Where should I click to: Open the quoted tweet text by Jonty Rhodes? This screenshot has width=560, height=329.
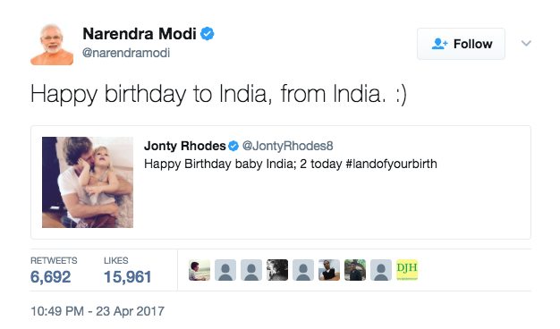tap(291, 164)
